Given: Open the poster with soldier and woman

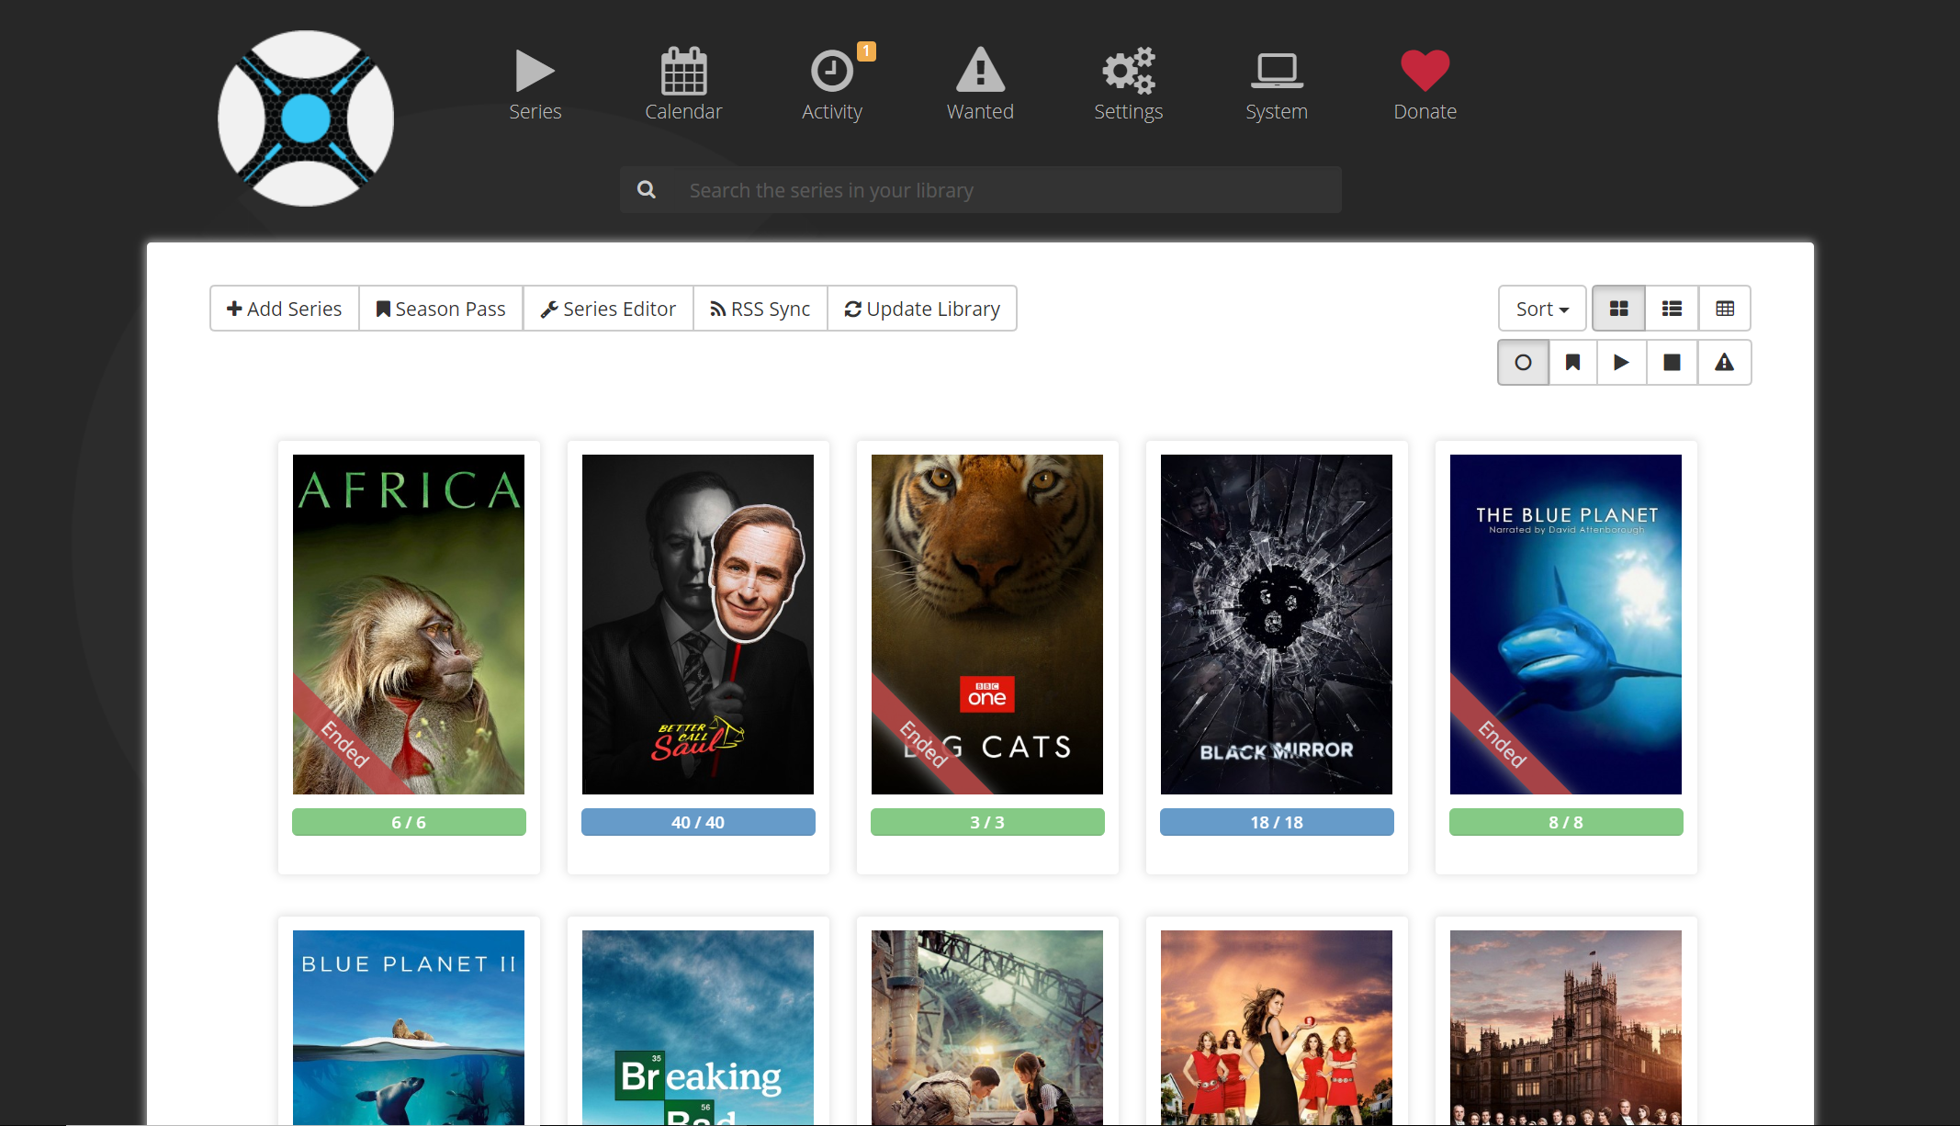Looking at the screenshot, I should click(x=987, y=1028).
